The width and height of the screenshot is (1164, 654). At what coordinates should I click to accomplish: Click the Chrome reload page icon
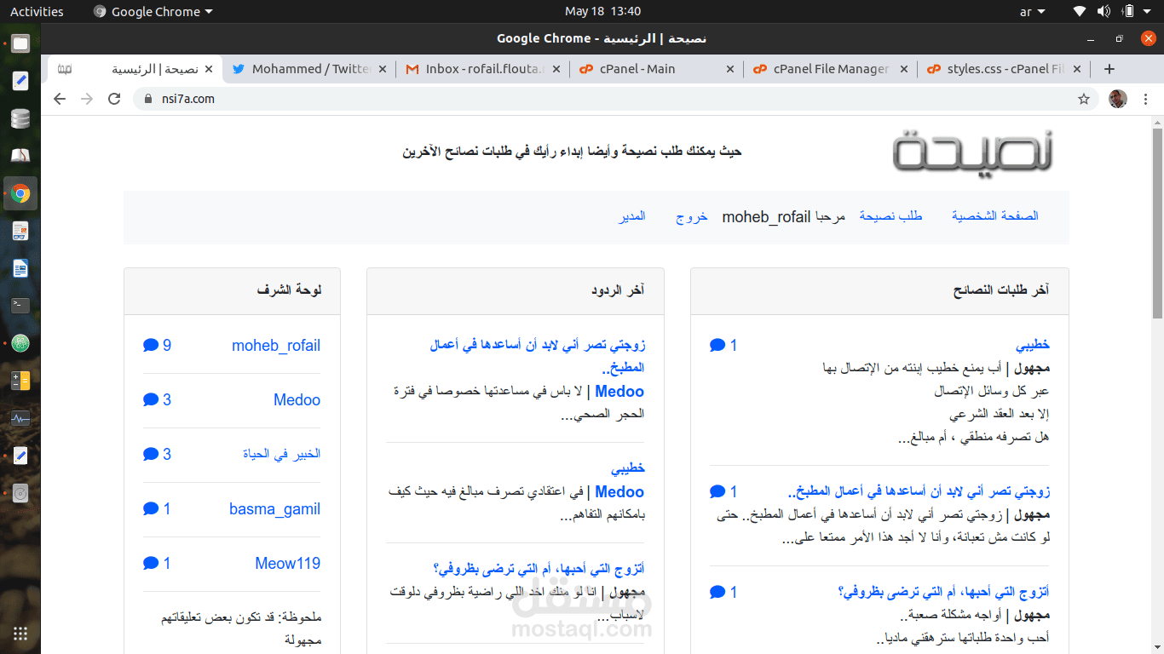point(114,99)
